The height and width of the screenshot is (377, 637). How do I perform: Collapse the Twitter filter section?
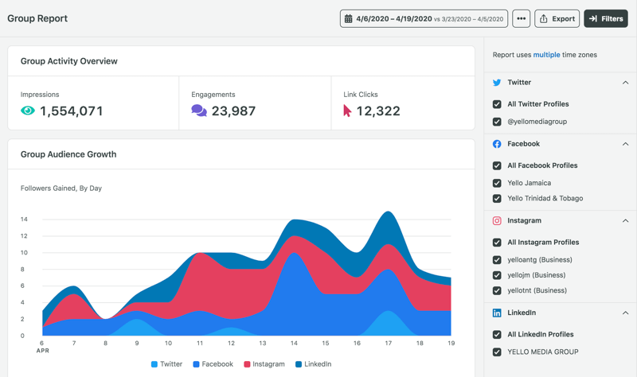[x=625, y=83]
